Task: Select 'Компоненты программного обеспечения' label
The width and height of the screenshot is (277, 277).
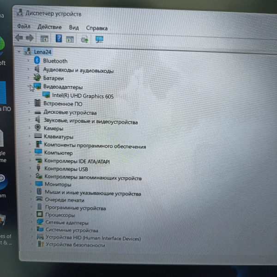Action: coord(95,145)
